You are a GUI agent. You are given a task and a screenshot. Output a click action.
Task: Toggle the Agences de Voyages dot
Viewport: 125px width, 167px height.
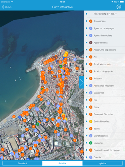coord(86,28)
